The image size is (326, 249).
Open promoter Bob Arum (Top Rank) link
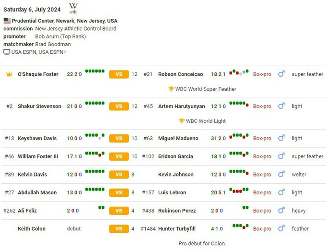click(x=61, y=36)
